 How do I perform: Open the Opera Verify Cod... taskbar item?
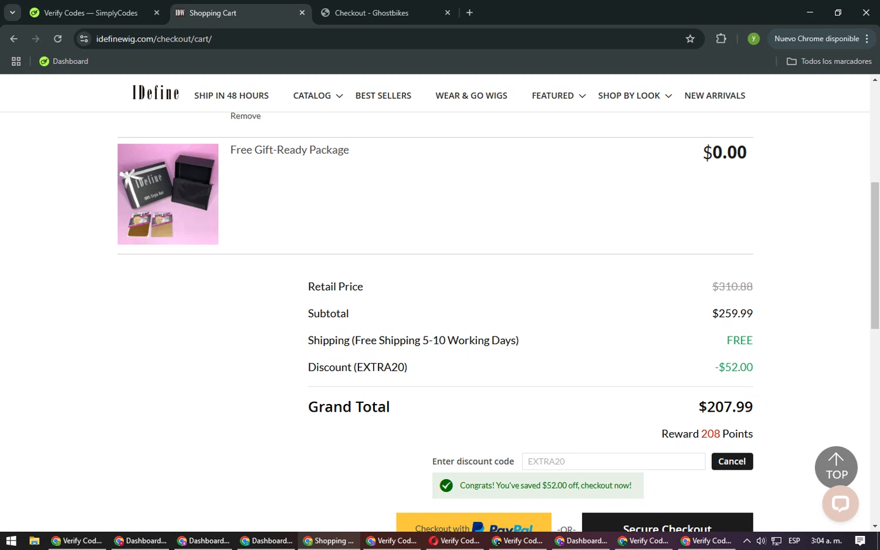pos(455,541)
